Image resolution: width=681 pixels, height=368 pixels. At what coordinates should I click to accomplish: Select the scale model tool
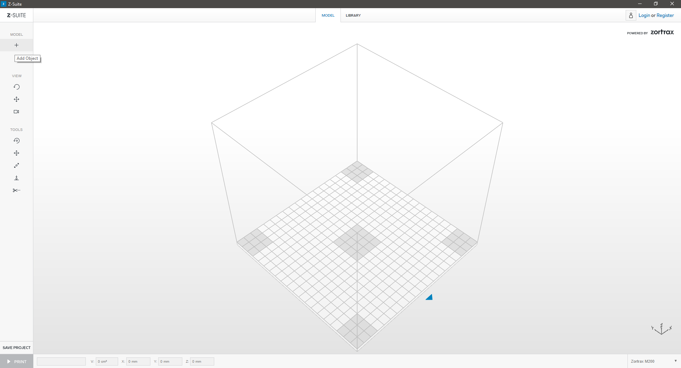point(16,166)
